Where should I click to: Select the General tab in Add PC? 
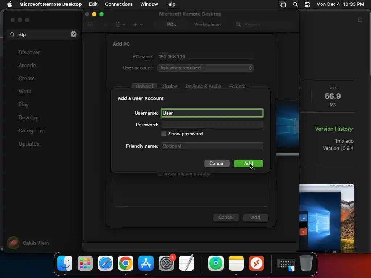pos(144,86)
